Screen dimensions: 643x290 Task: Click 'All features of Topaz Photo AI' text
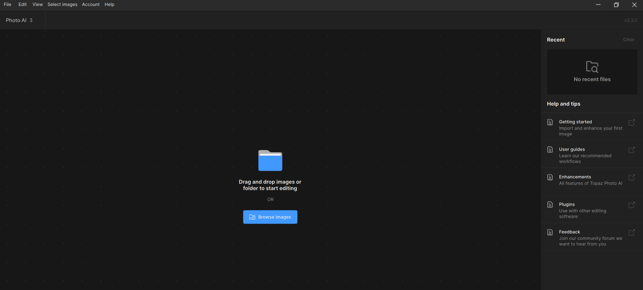590,183
